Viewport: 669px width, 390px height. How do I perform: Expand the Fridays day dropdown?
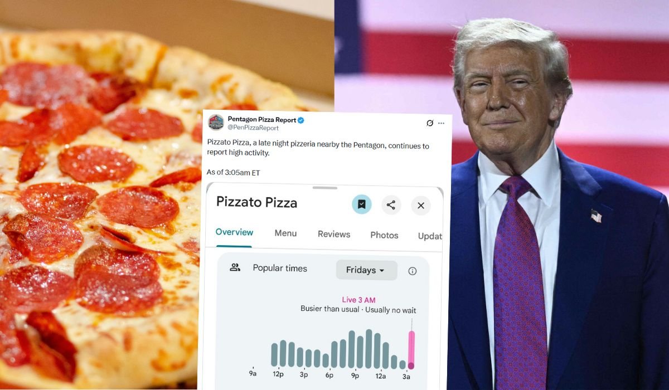(366, 270)
